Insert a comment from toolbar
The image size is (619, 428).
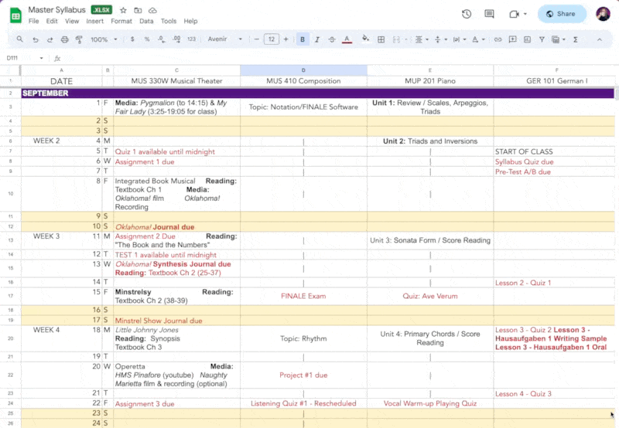(x=512, y=39)
